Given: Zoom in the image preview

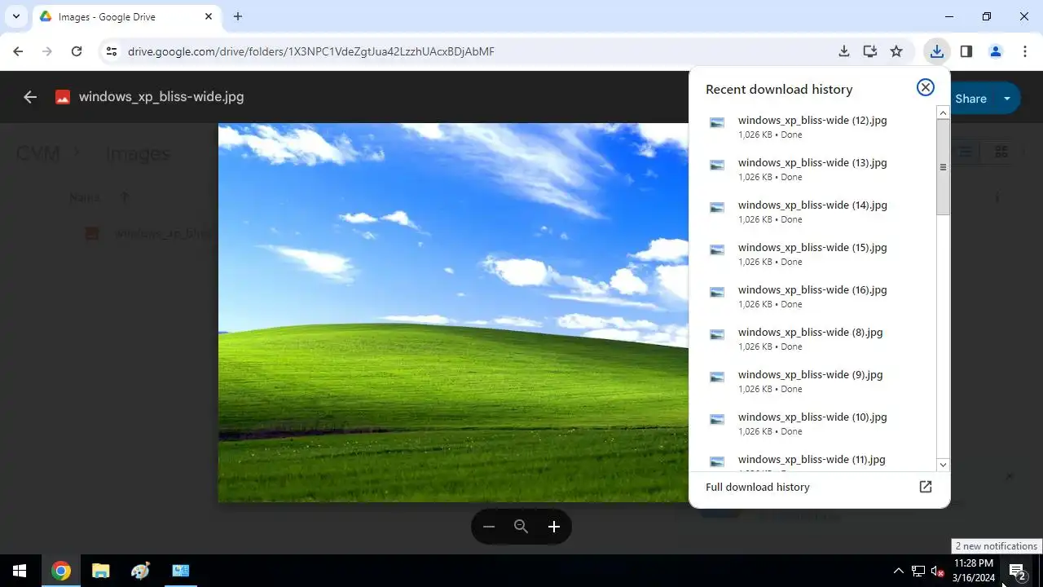Looking at the screenshot, I should 554,527.
